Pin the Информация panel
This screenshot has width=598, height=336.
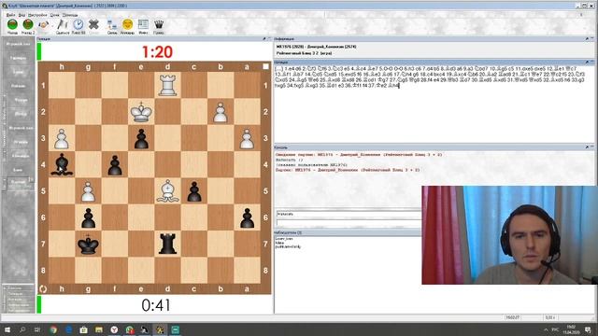pos(587,39)
